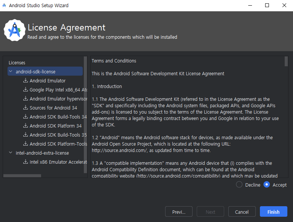Screen dimensions: 293x222
Task: Minimize the Setup Wizard window
Action: (250, 5)
